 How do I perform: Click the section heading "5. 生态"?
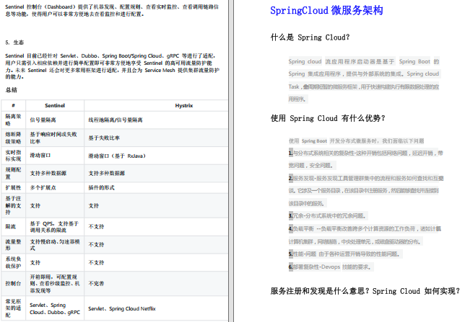pyautogui.click(x=14, y=43)
